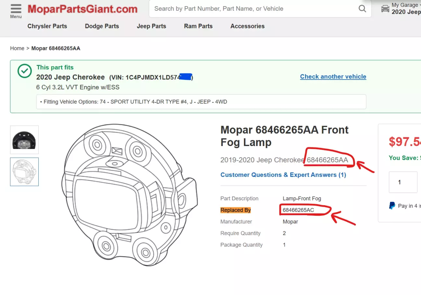
Task: Click the MoparPartsGiant.com logo
Action: tap(83, 9)
